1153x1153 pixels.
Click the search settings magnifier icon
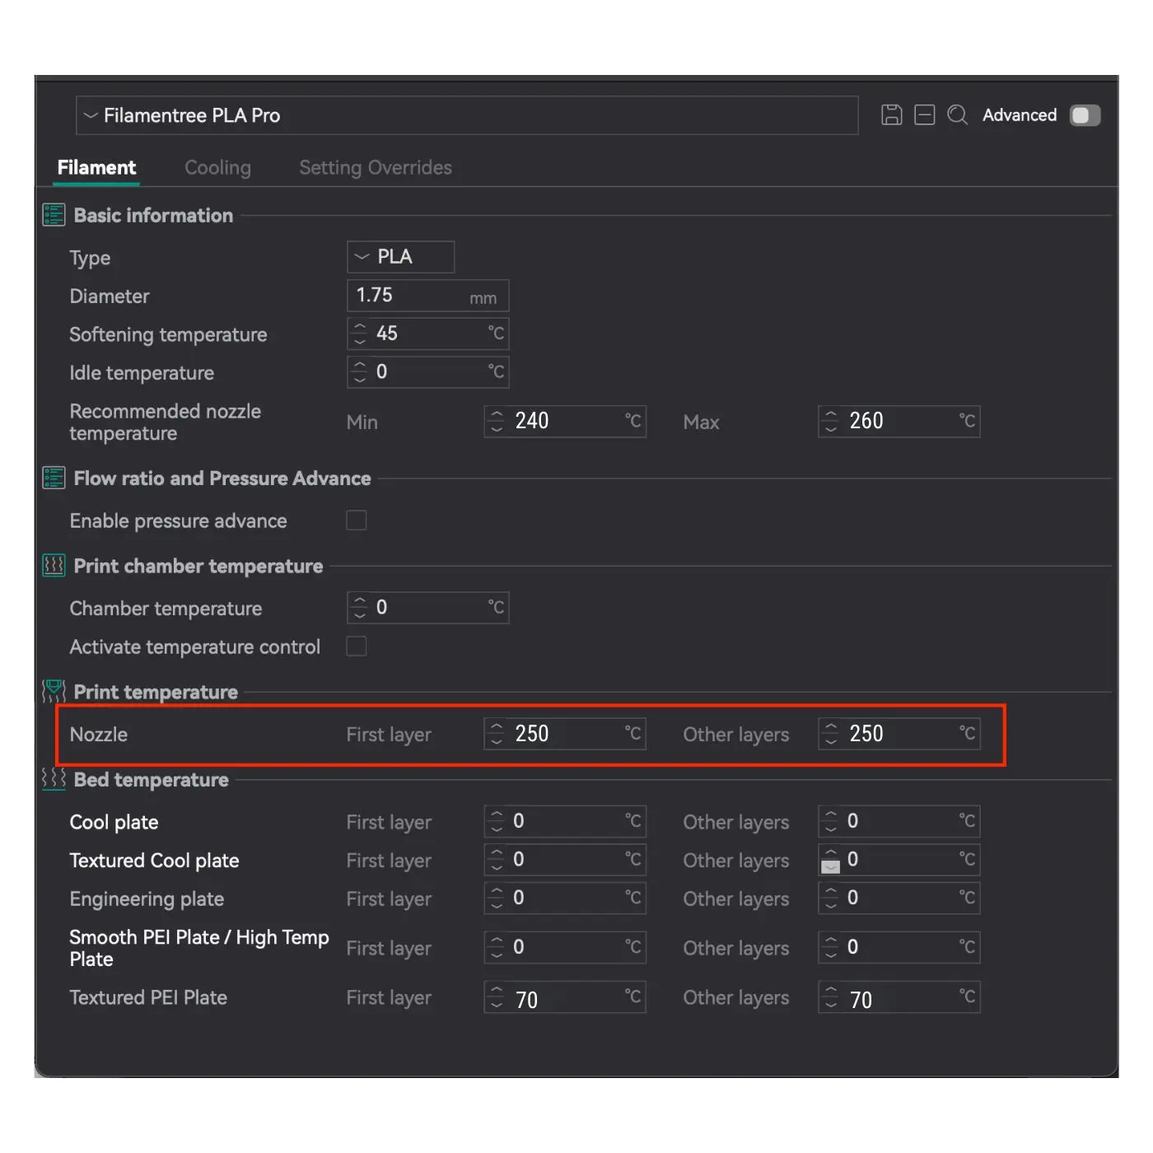coord(957,115)
